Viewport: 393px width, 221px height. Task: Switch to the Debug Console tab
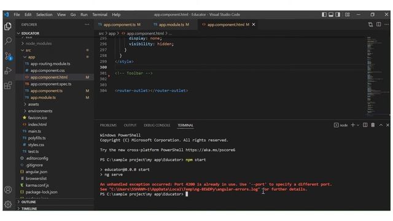click(x=157, y=125)
